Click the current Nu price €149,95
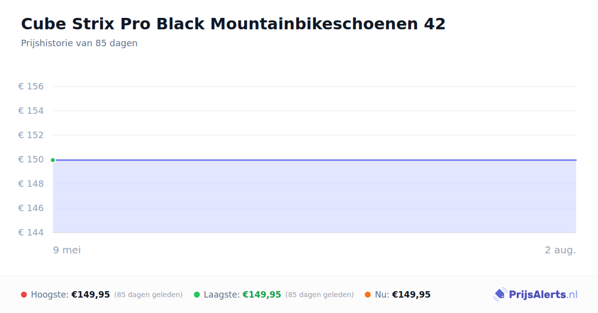 pyautogui.click(x=411, y=295)
